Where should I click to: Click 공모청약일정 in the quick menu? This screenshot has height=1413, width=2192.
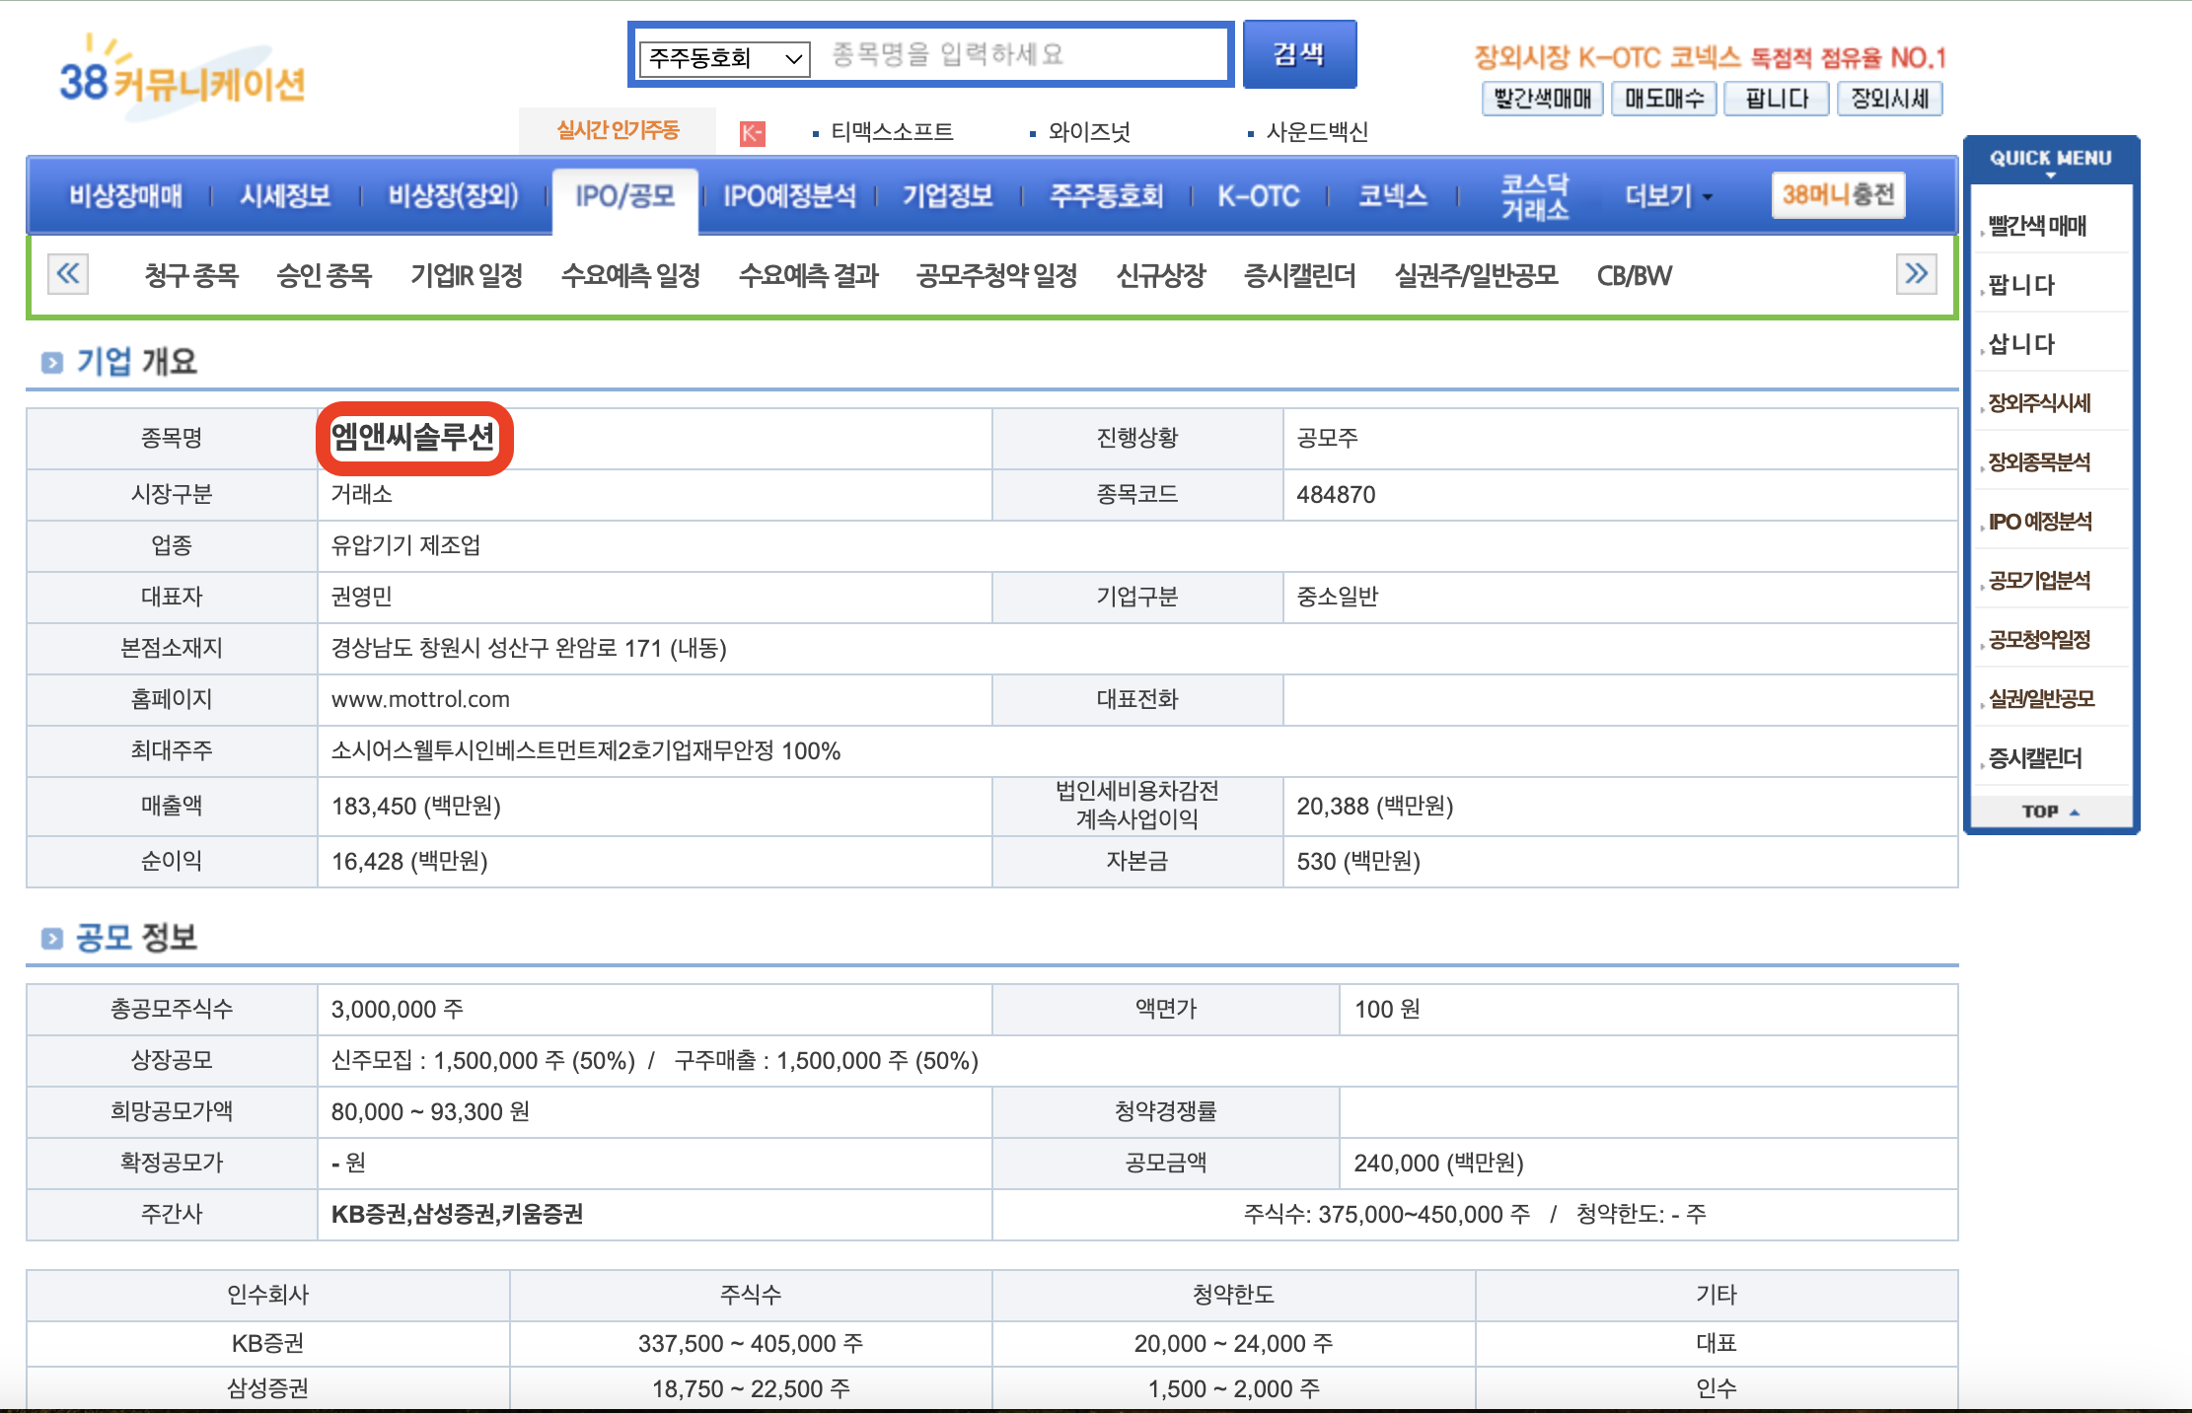(x=2039, y=640)
